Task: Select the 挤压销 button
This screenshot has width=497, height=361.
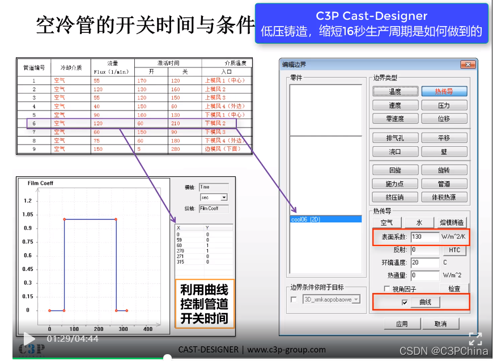Action: (x=395, y=197)
